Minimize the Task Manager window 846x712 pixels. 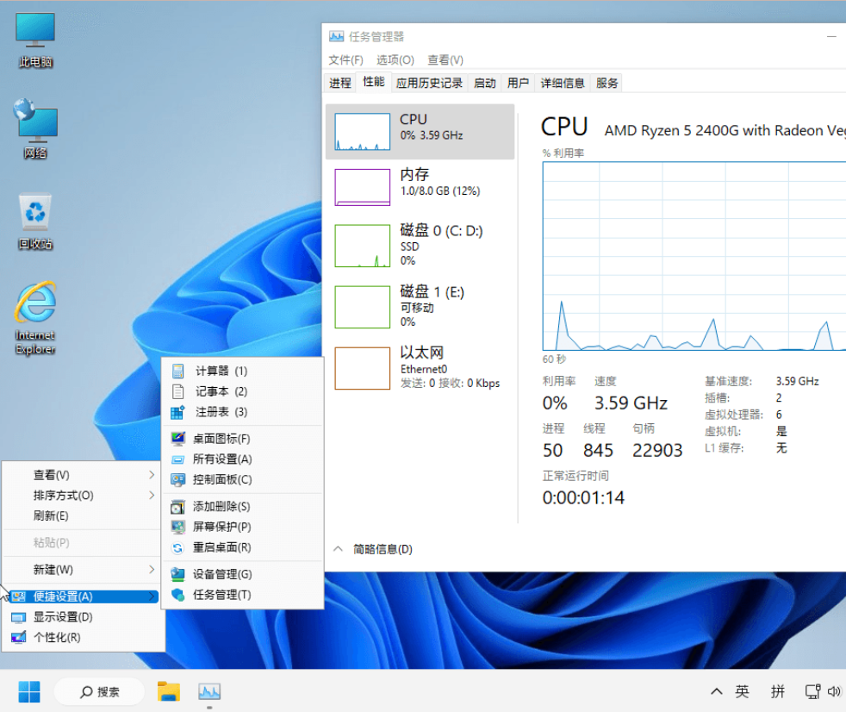click(x=831, y=36)
